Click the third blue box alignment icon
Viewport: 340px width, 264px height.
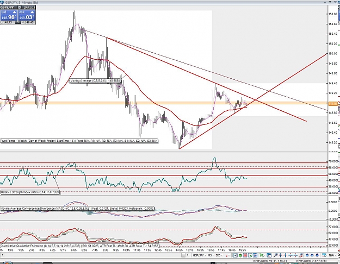click(317, 255)
